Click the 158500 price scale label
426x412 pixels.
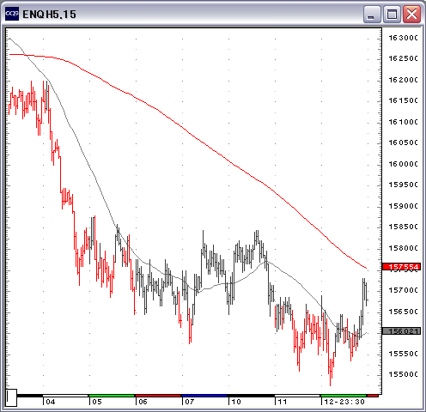pyautogui.click(x=403, y=227)
